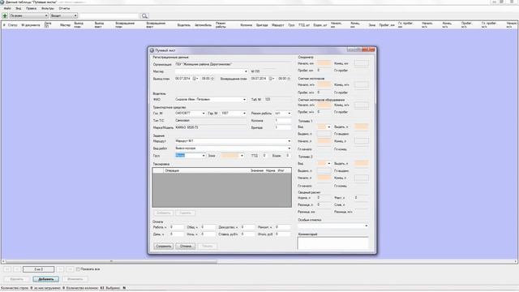Click the Изменить button at the bottom left
The height and width of the screenshot is (292, 519).
(75, 279)
